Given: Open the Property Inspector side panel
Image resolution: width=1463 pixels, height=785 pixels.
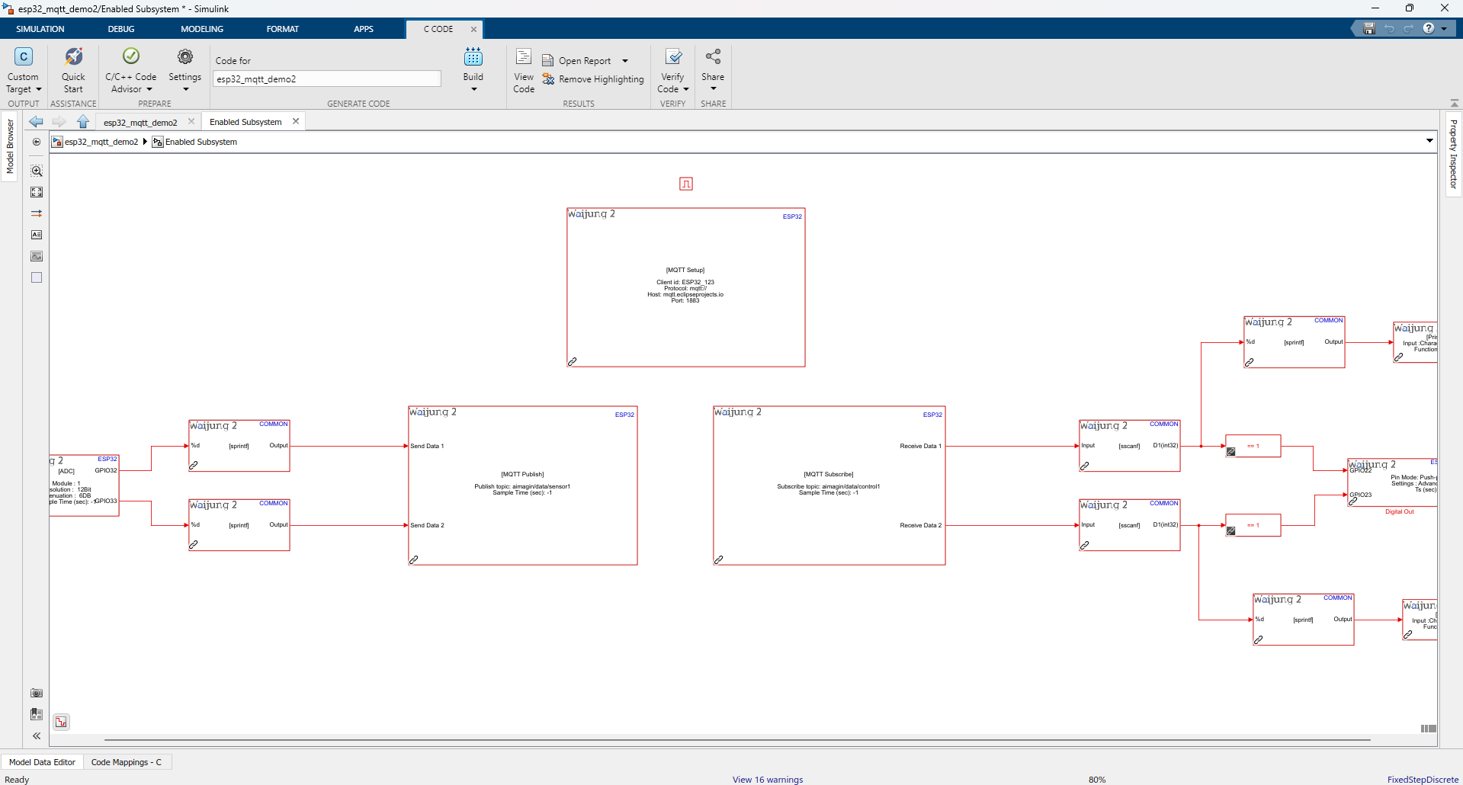Looking at the screenshot, I should click(x=1453, y=154).
